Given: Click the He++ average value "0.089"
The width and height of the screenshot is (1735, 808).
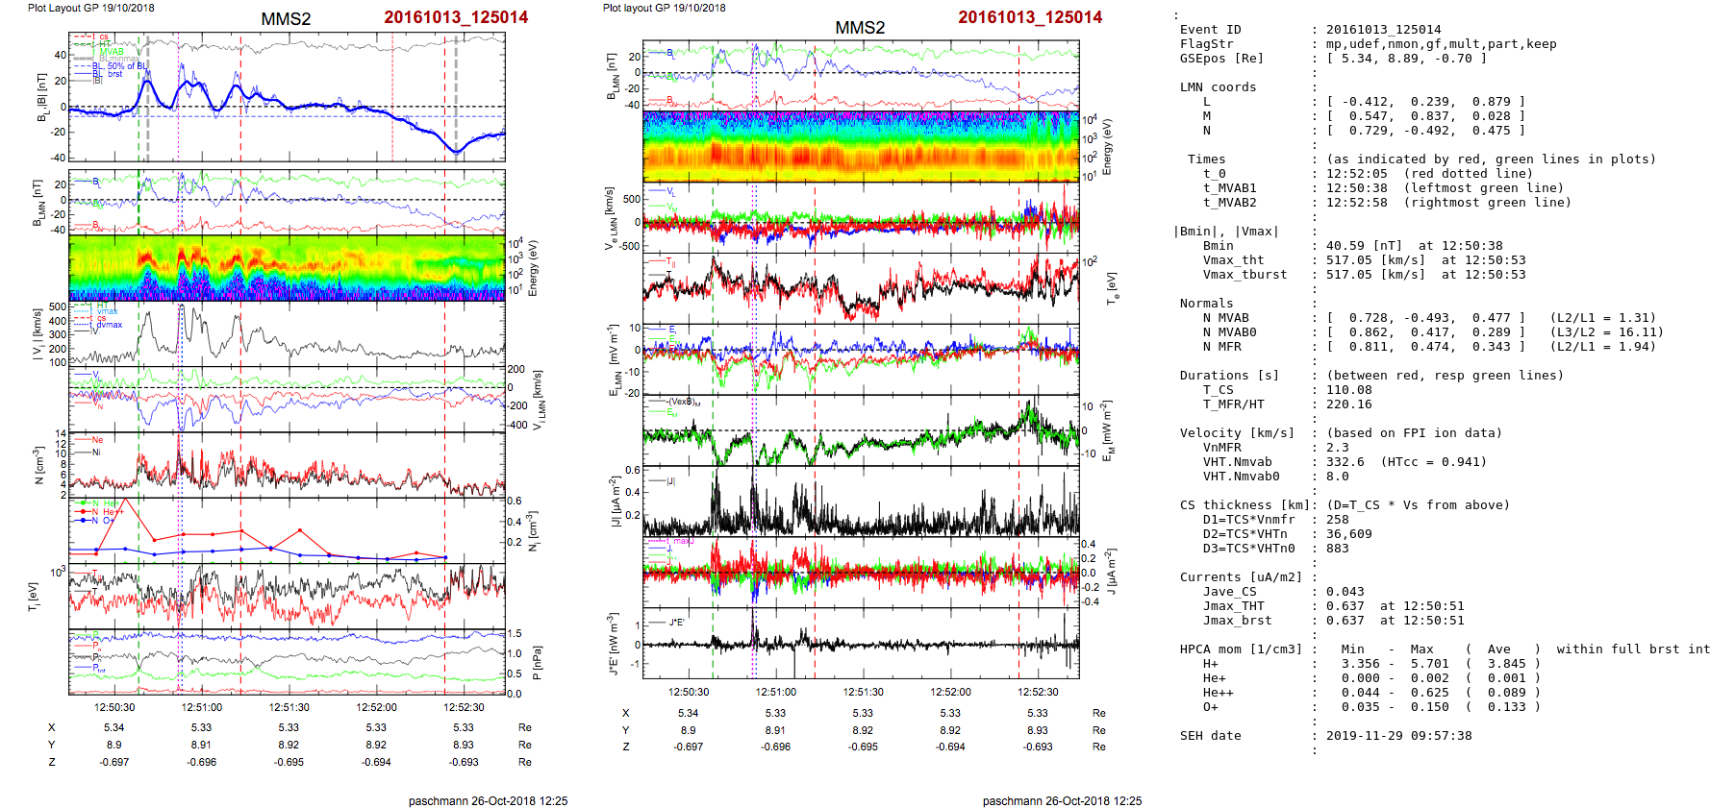Looking at the screenshot, I should [x=1506, y=693].
